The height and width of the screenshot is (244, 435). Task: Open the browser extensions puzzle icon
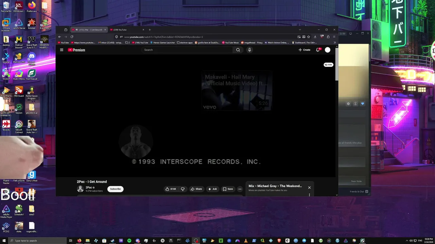(328, 37)
